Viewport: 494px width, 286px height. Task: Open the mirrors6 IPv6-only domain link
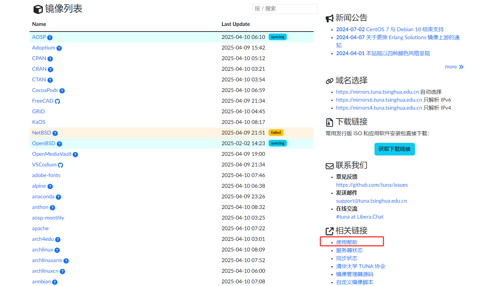click(379, 100)
